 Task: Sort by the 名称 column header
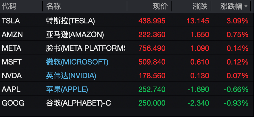pos(53,7)
